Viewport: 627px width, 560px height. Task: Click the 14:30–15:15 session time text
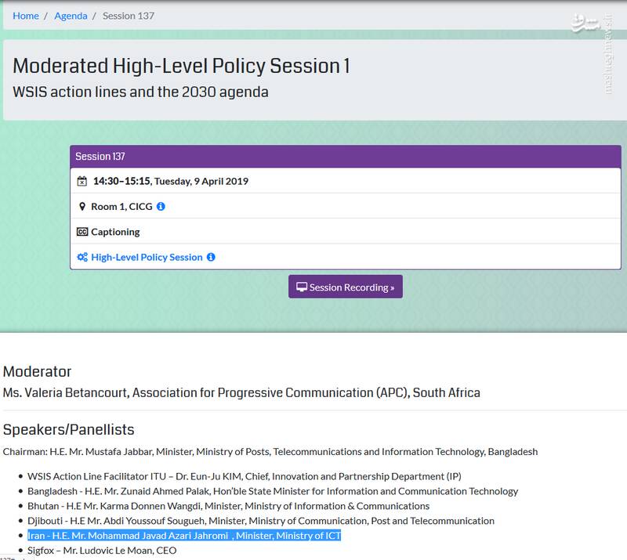[121, 181]
